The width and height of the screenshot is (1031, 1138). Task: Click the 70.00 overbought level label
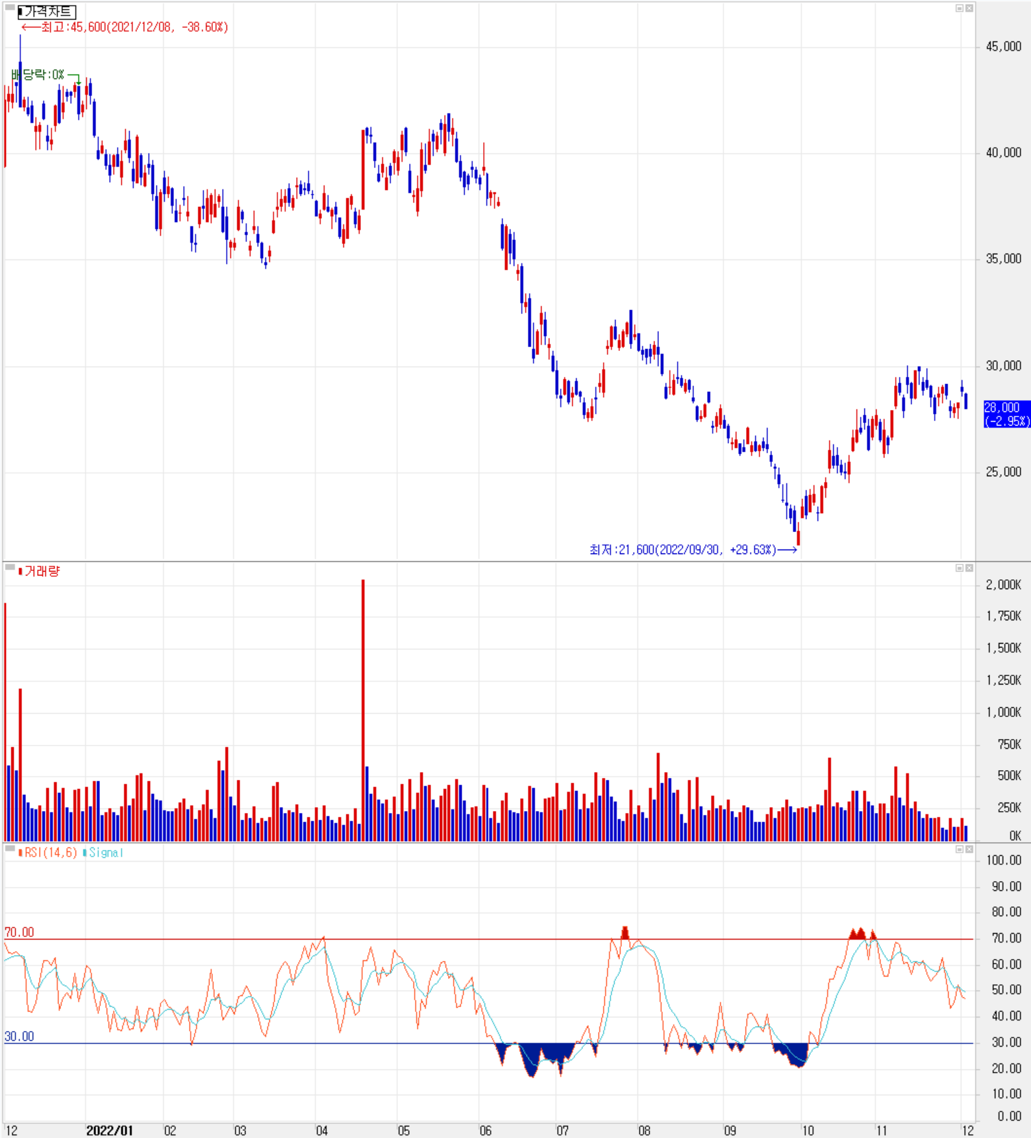19,932
